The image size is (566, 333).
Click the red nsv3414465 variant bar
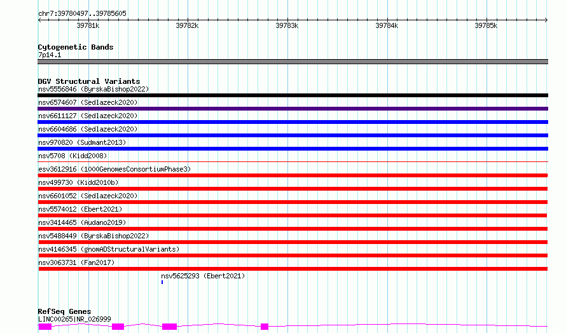pyautogui.click(x=293, y=229)
